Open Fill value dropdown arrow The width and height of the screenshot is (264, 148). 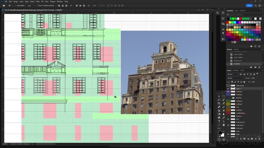click(257, 82)
